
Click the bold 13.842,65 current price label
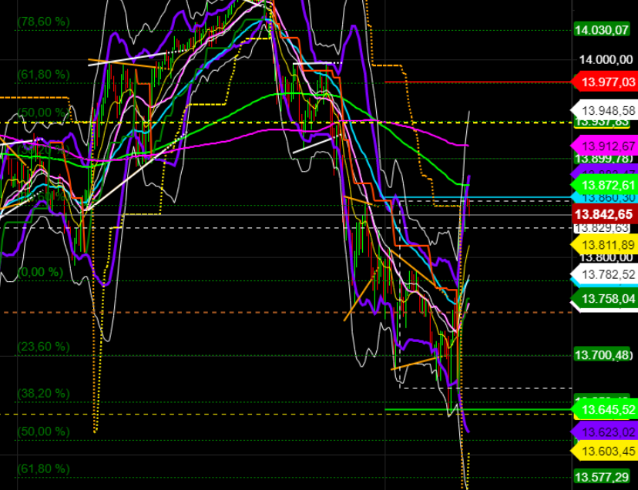[x=606, y=213]
